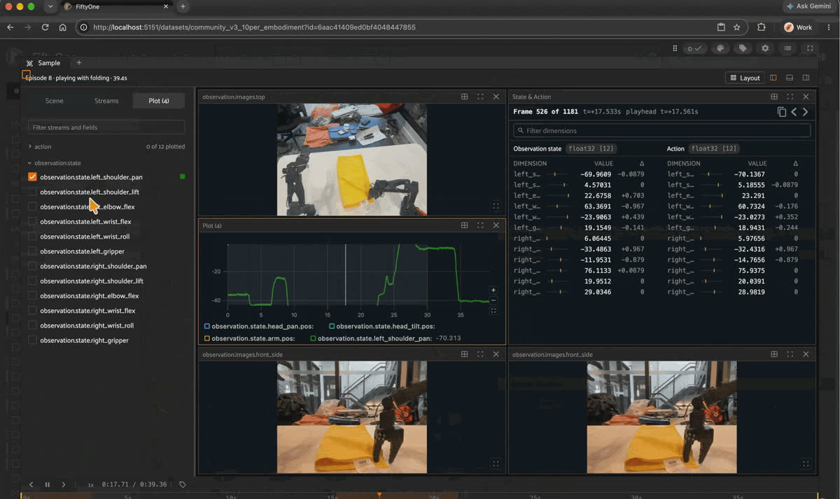Click the Layout button
This screenshot has width=840, height=499.
[745, 78]
